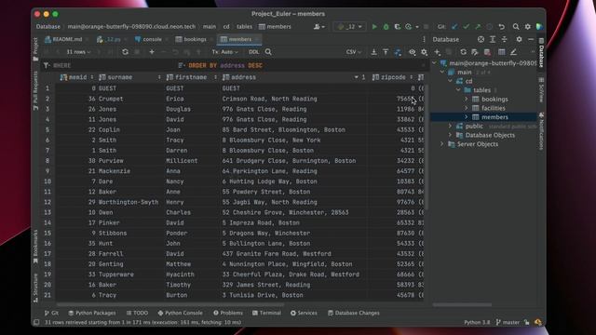Viewport: 596px width, 335px height.
Task: Toggle the Structure tool window
Action: [35, 288]
